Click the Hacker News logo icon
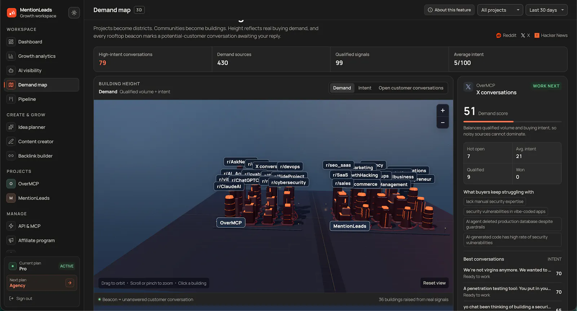Image resolution: width=577 pixels, height=311 pixels. pos(537,35)
